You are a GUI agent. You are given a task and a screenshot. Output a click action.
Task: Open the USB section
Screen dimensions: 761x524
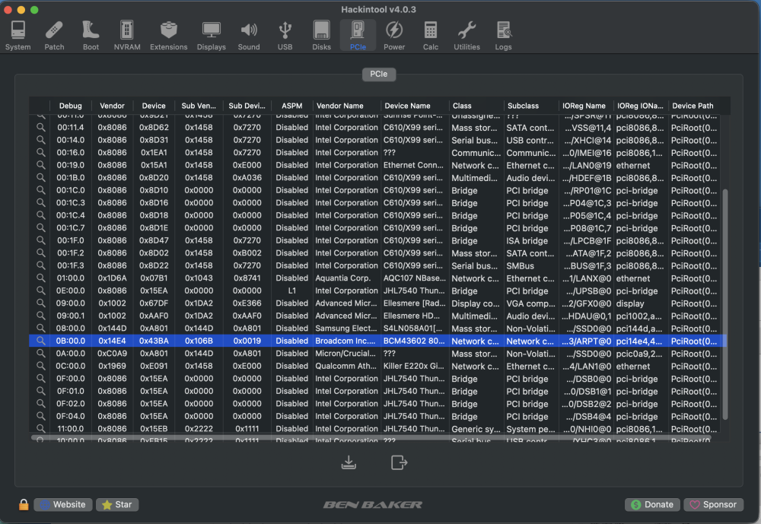click(285, 36)
